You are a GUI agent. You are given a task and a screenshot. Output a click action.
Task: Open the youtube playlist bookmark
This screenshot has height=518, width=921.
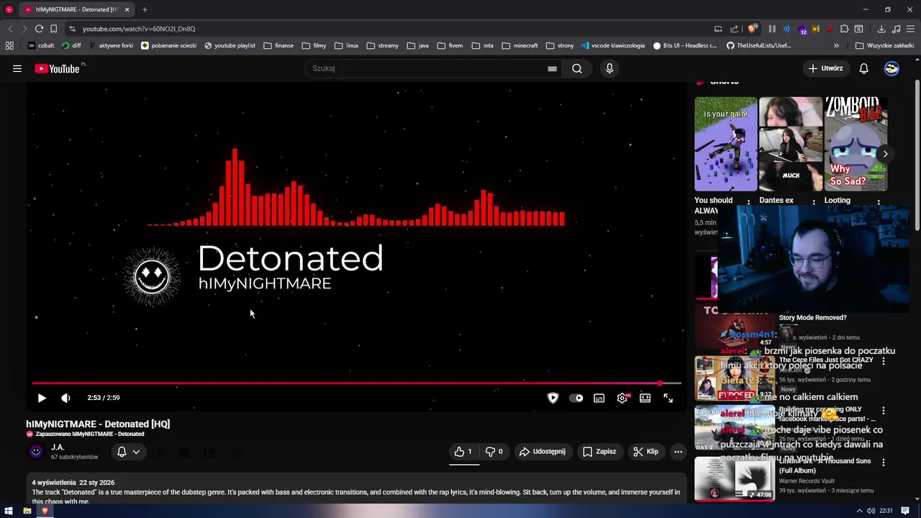tap(230, 45)
